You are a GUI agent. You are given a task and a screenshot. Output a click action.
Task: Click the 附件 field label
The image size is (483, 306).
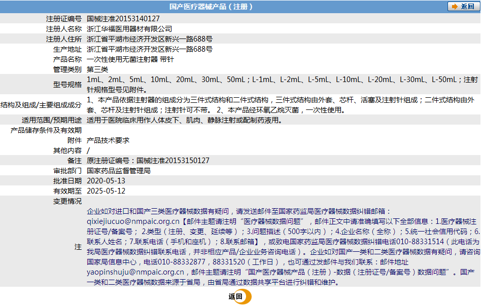click(75, 140)
